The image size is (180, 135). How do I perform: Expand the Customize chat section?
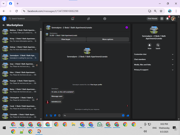[154, 54]
